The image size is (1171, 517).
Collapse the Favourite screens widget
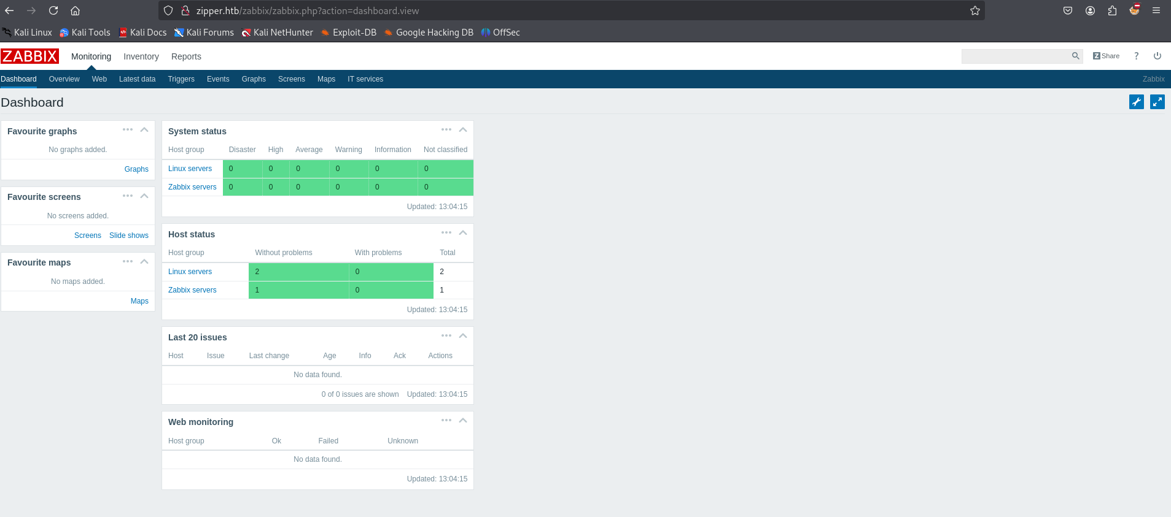click(144, 196)
